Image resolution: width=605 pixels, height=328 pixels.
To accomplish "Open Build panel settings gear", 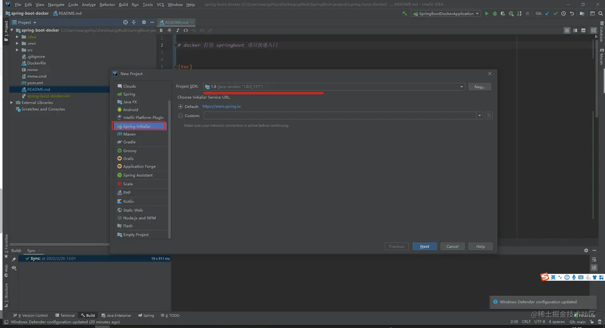I will tap(586, 251).
